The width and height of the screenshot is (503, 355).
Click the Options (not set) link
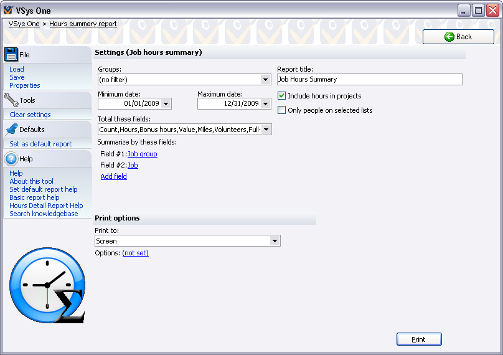point(135,253)
